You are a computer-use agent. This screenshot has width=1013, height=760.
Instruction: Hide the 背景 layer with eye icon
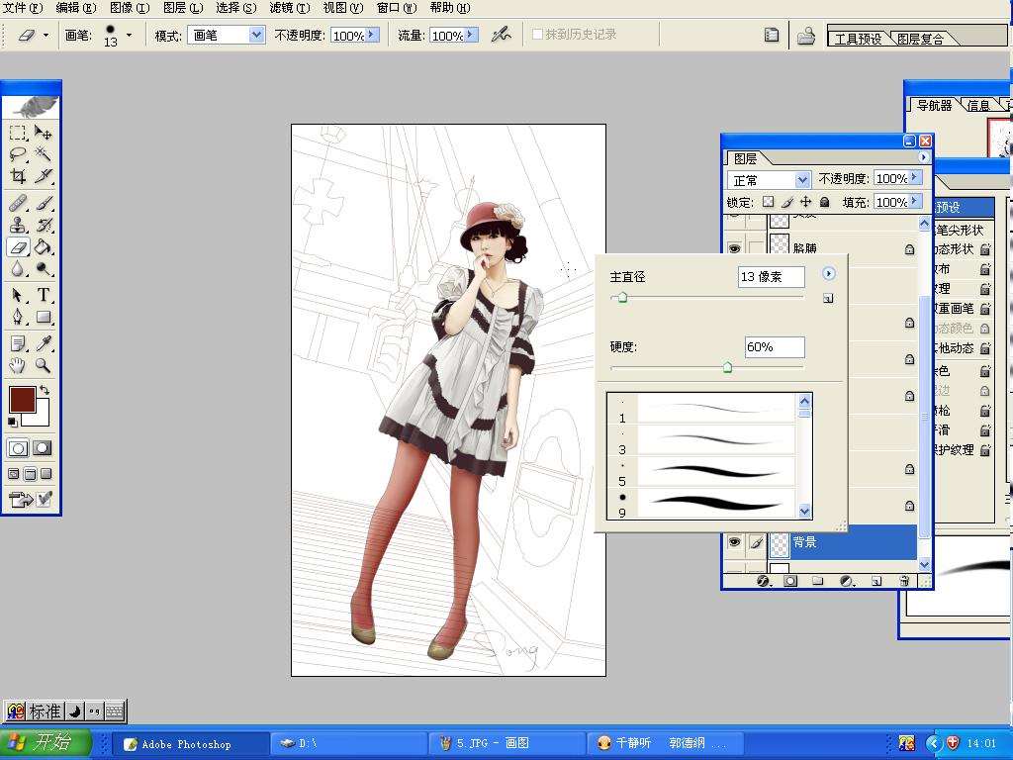pos(734,542)
